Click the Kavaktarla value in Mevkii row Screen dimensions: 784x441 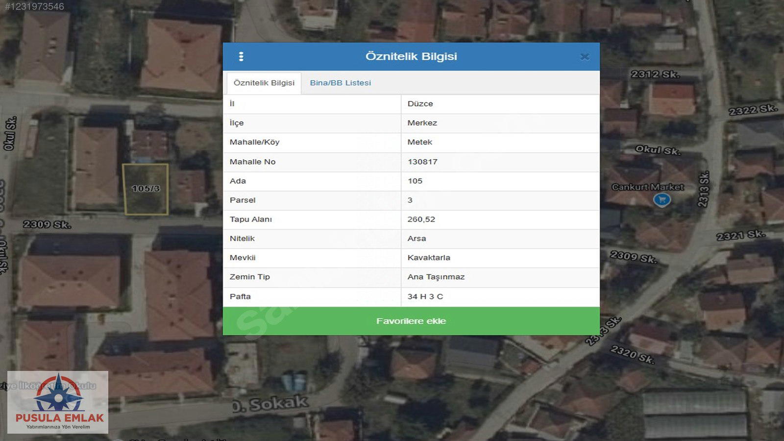[429, 258]
